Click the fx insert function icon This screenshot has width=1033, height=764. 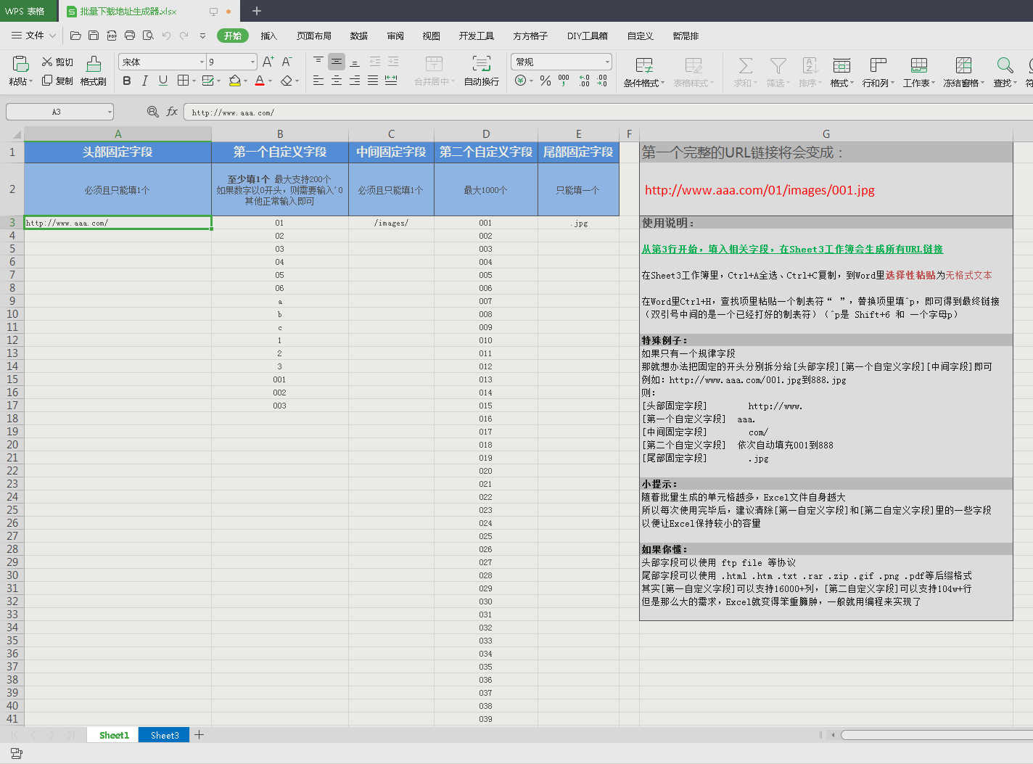[x=172, y=112]
